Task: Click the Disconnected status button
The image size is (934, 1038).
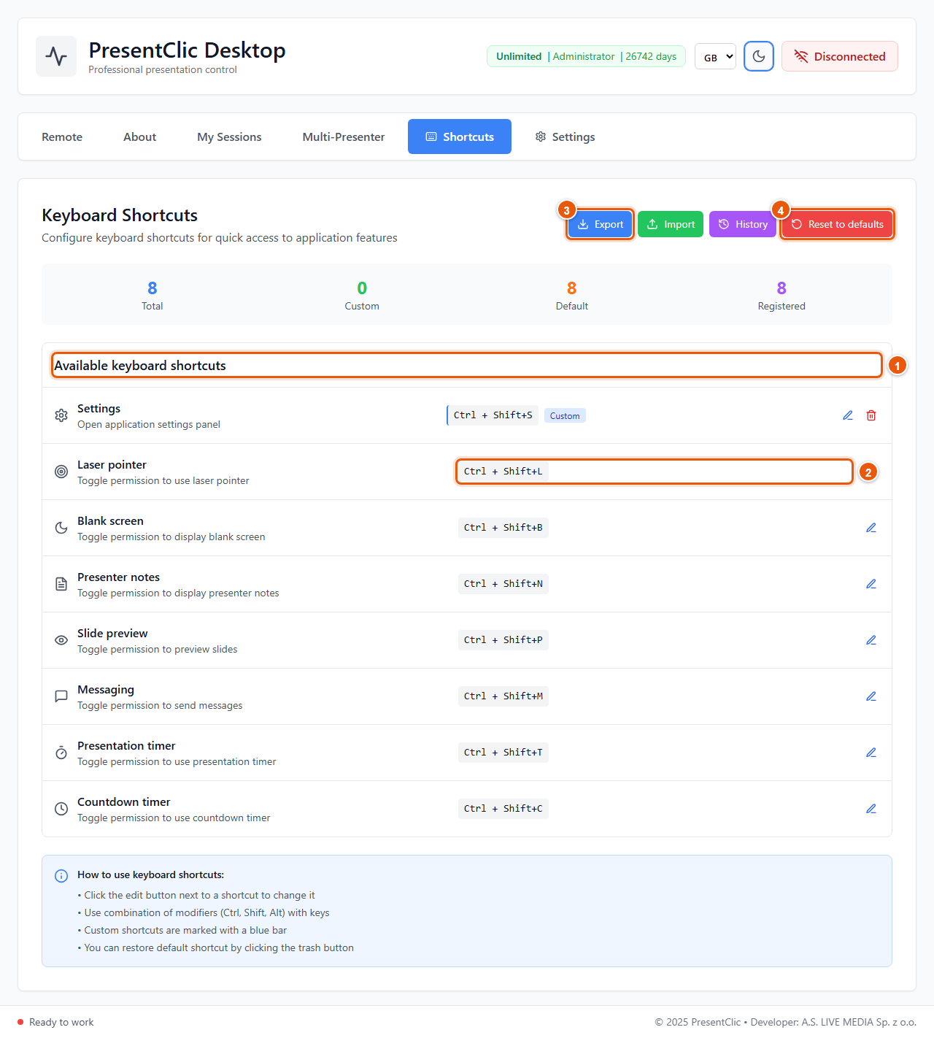Action: point(840,56)
